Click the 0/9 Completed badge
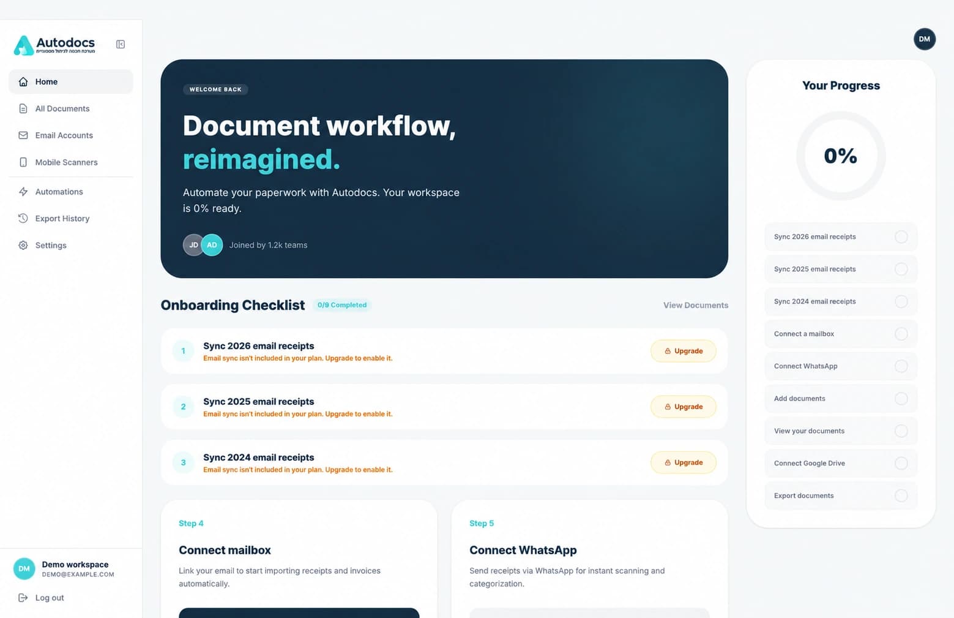 click(x=342, y=305)
